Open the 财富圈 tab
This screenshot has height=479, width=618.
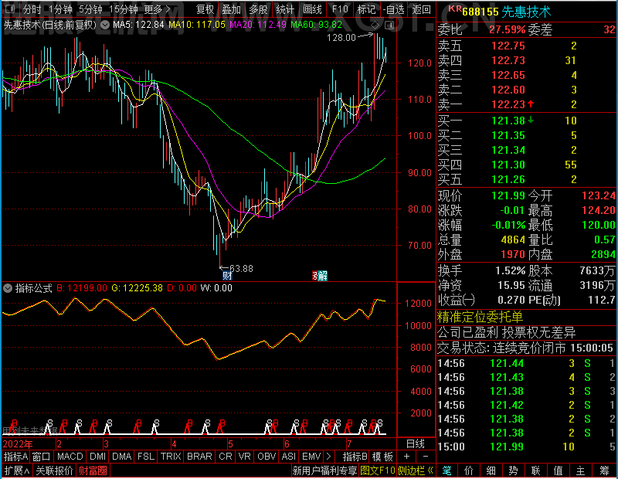[93, 471]
